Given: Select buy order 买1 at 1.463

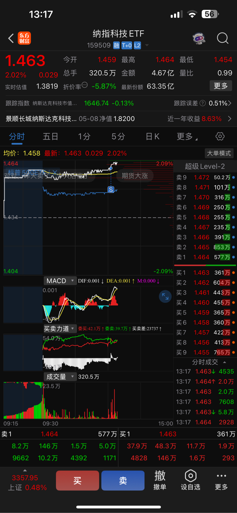Looking at the screenshot, I should [205, 273].
